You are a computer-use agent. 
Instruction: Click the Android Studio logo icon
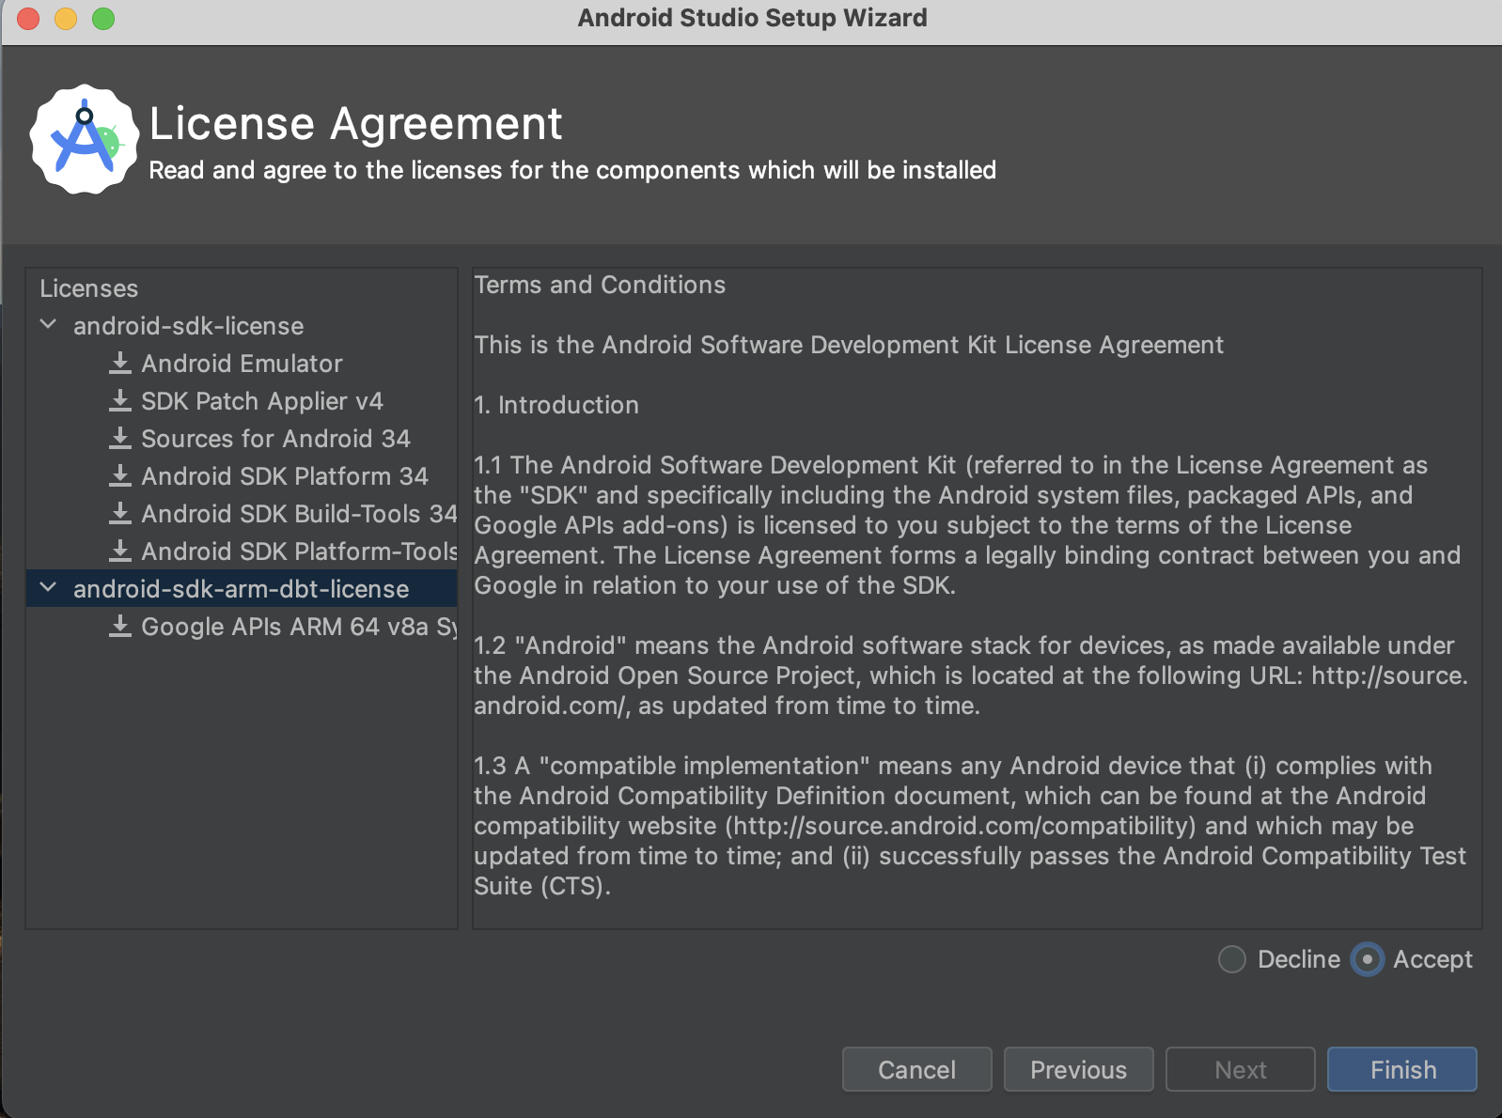click(85, 140)
